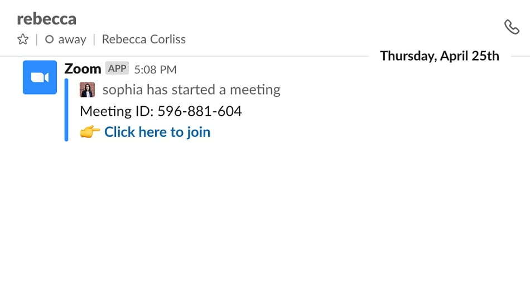Click the Zoom app camera avatar
Viewport: 530px width, 281px height.
(40, 77)
